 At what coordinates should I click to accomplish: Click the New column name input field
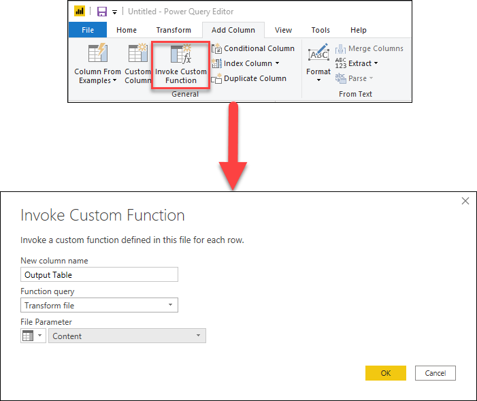pyautogui.click(x=99, y=274)
